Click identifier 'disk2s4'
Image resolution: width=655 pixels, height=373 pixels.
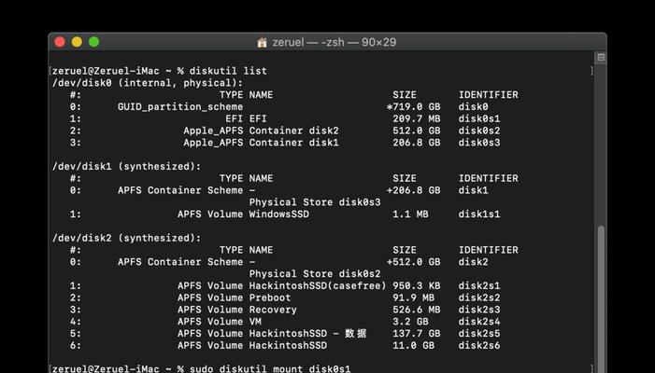[x=479, y=322]
